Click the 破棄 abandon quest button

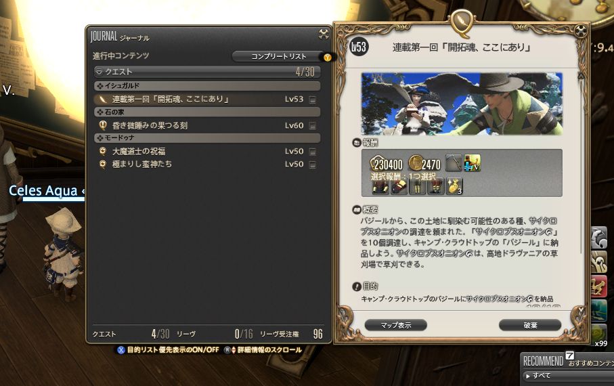coord(530,325)
